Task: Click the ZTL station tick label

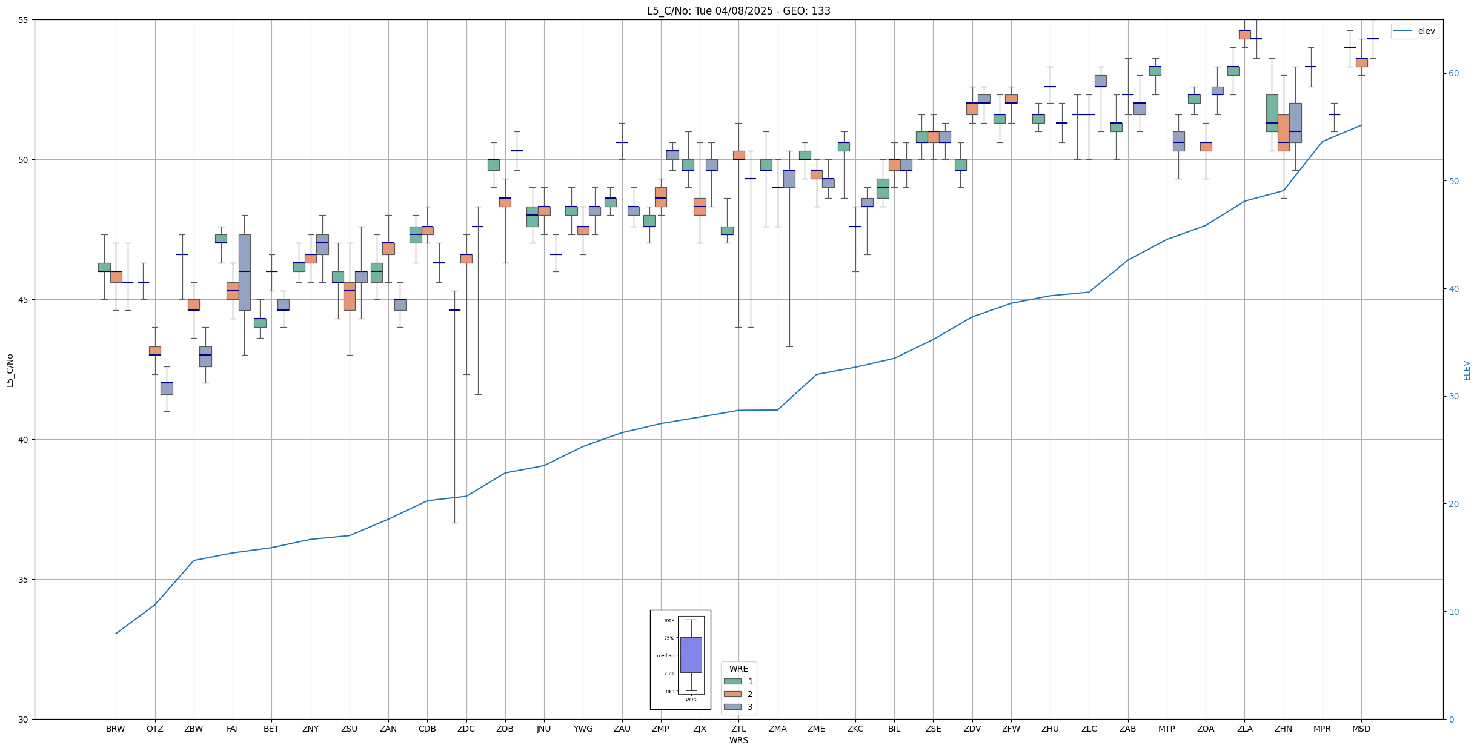Action: (x=738, y=729)
